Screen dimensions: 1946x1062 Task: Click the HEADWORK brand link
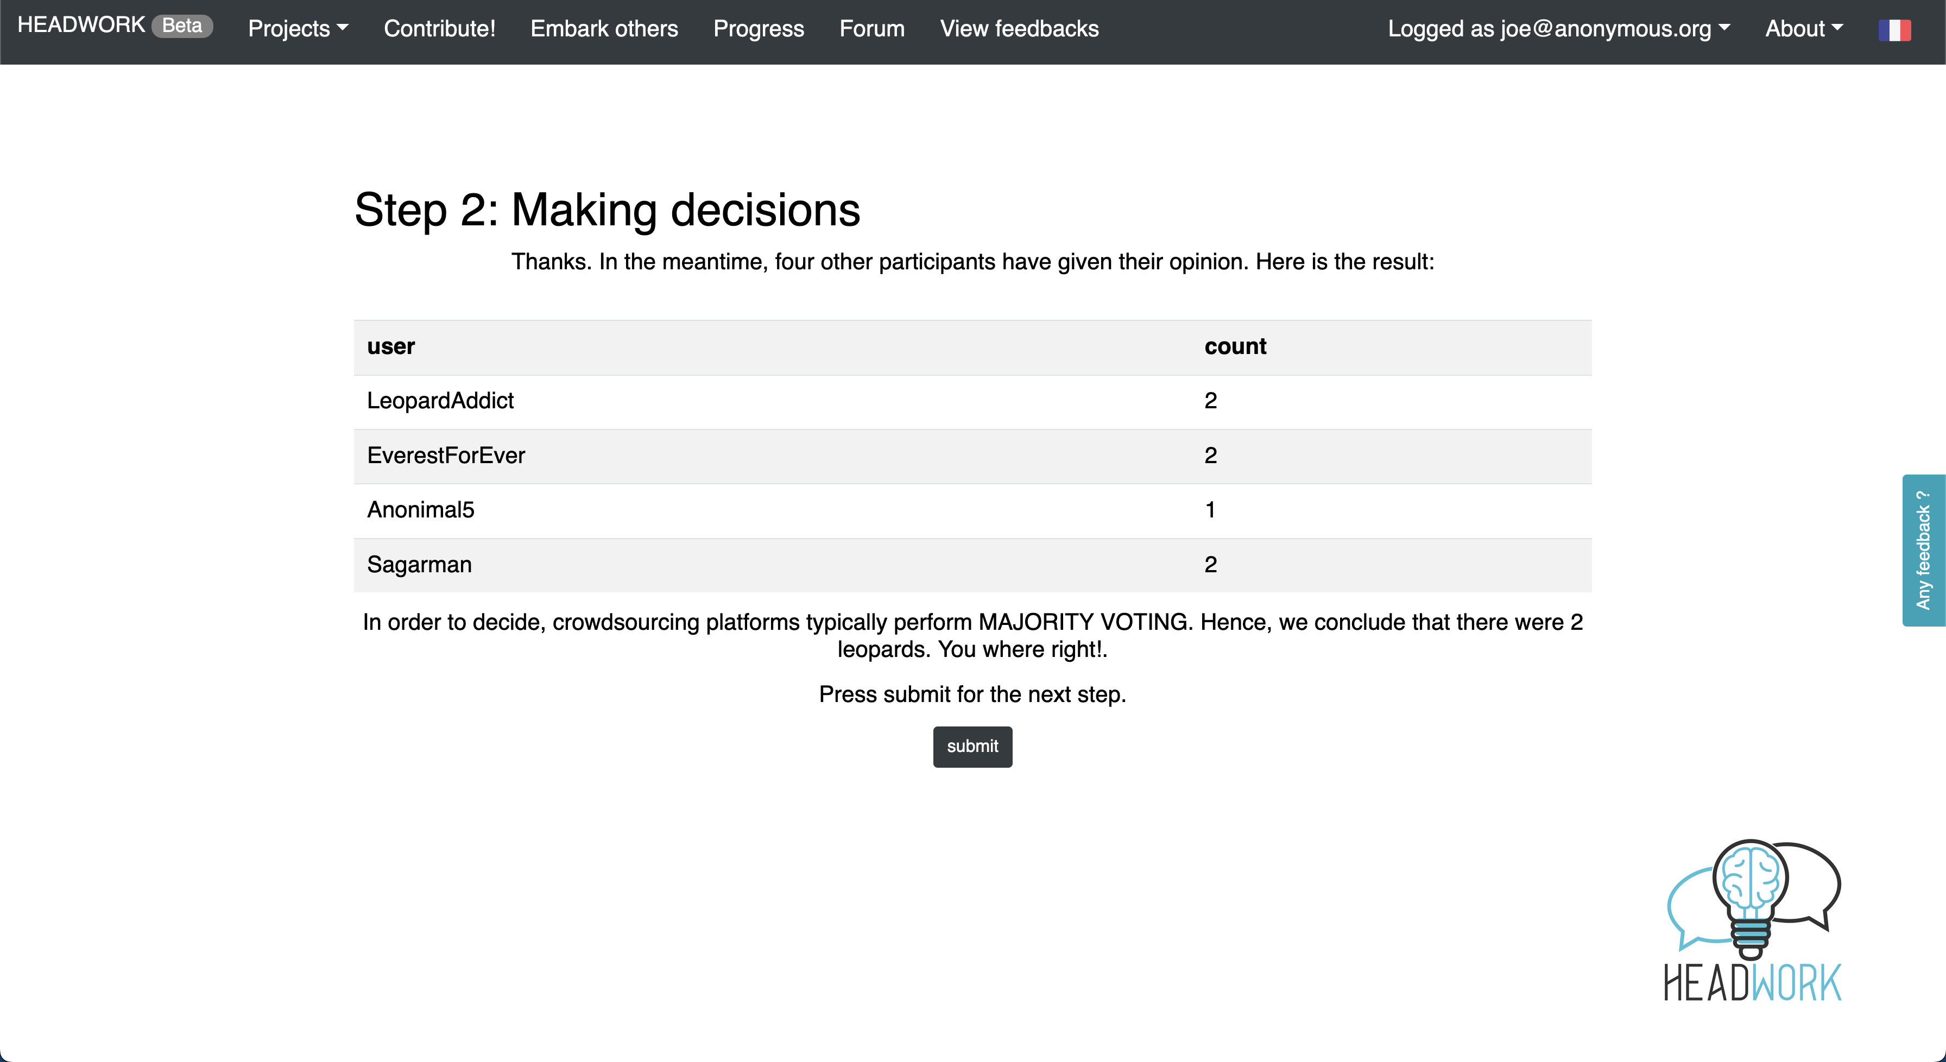click(x=81, y=25)
